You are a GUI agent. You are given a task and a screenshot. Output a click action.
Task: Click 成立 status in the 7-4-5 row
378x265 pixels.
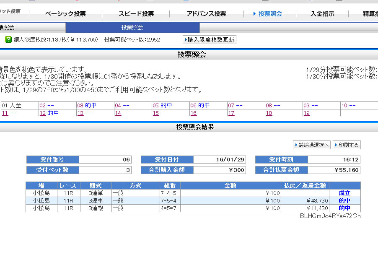coord(344,193)
